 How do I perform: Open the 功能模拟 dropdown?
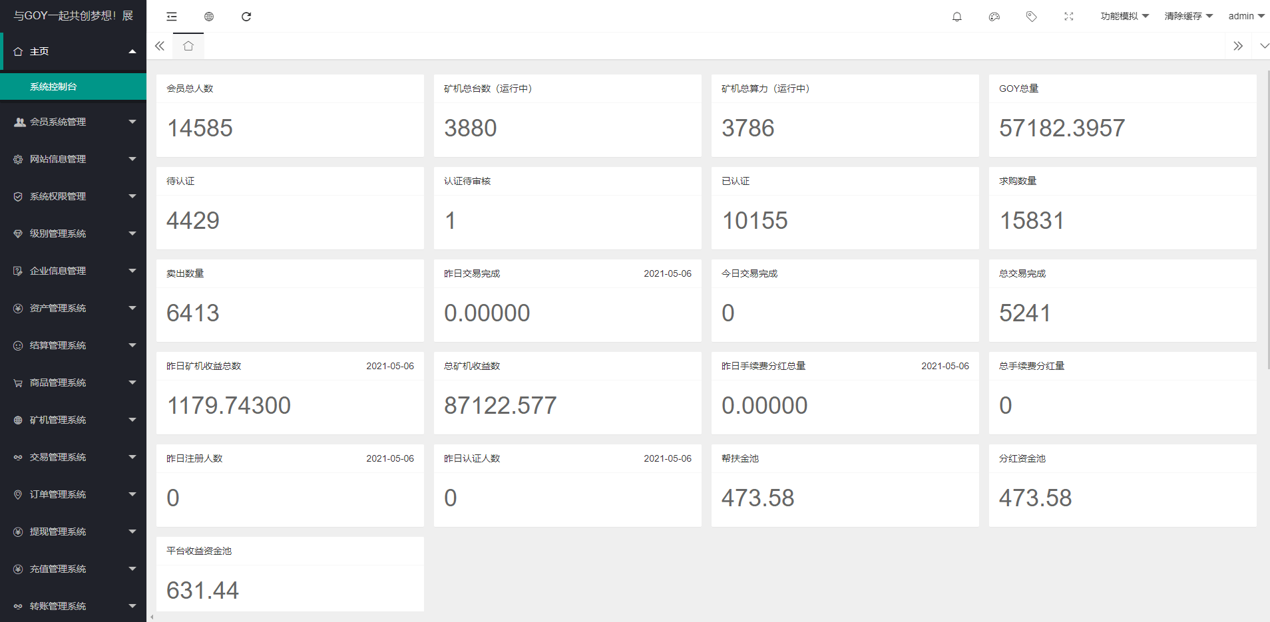click(x=1124, y=16)
